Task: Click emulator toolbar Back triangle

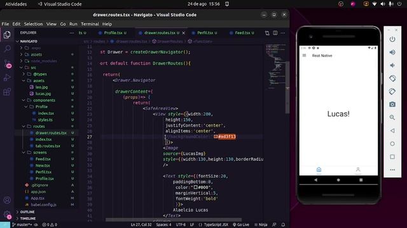Action: click(392, 130)
